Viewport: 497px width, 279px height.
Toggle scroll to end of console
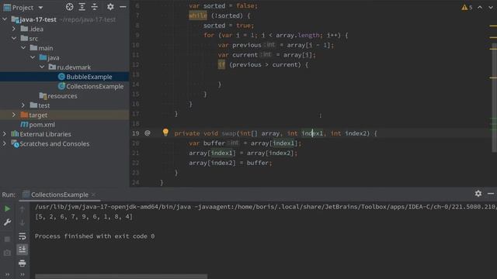pos(23,250)
